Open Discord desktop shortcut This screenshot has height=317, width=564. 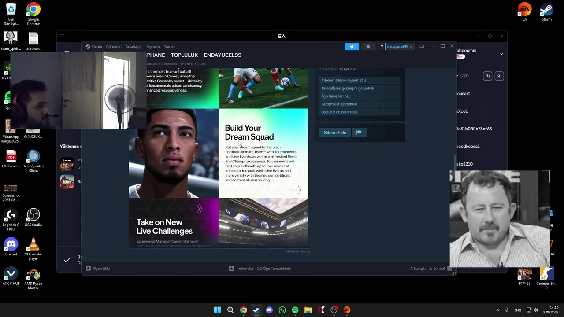[11, 247]
